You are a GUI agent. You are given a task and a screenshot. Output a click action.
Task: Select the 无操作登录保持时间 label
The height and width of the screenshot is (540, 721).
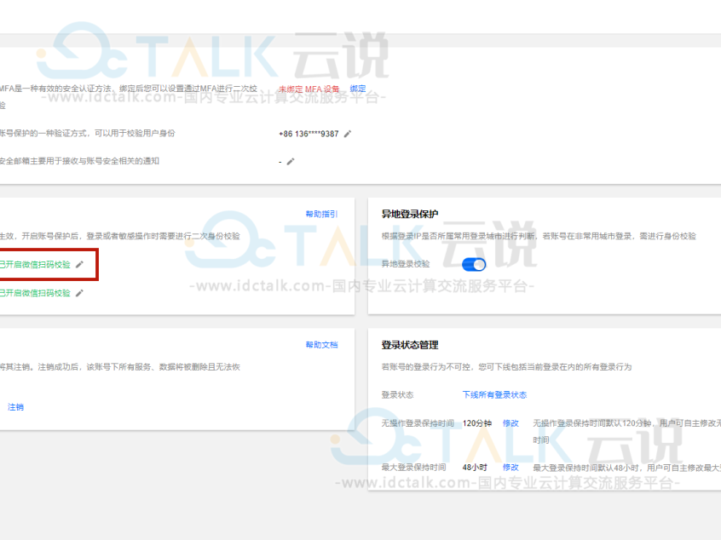click(x=418, y=423)
